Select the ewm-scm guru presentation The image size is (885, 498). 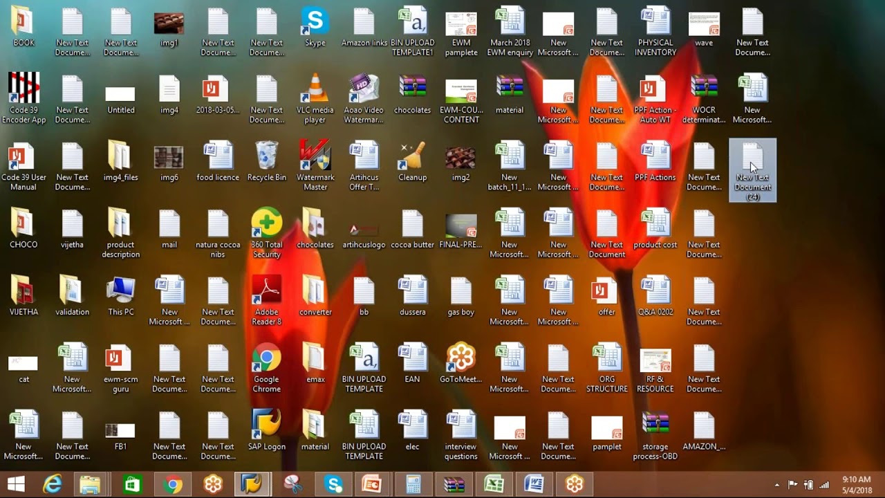coord(121,367)
